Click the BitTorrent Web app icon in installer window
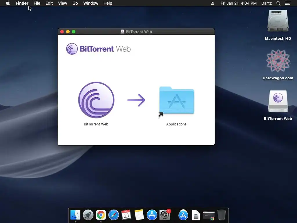 96,100
